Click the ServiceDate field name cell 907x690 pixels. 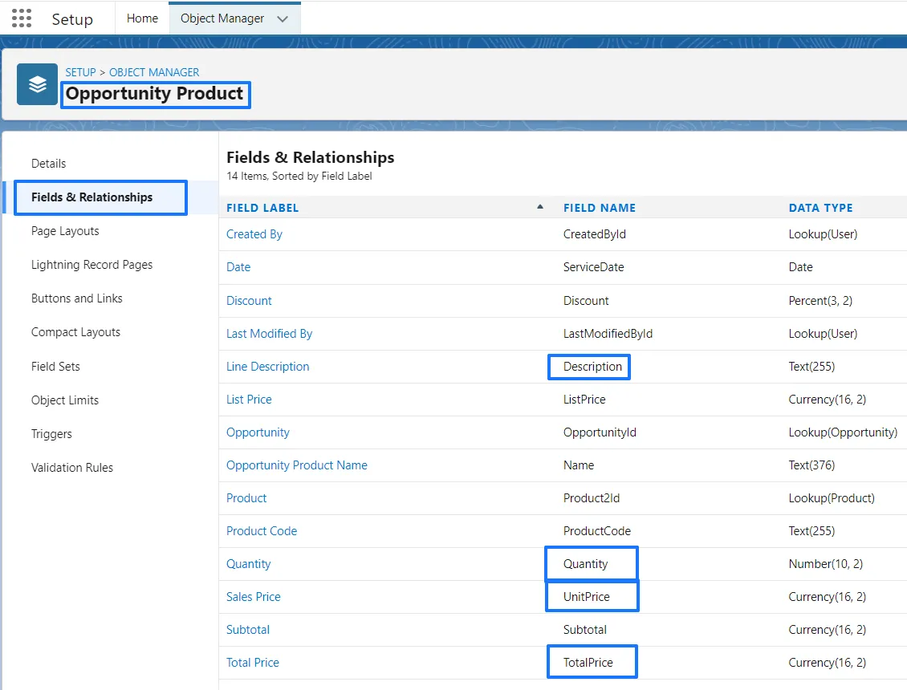click(x=593, y=267)
